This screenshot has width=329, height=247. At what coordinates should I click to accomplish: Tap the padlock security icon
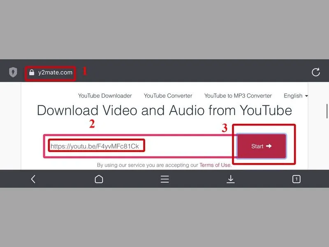32,72
